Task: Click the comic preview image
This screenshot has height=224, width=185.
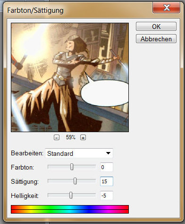Action: coord(70,77)
